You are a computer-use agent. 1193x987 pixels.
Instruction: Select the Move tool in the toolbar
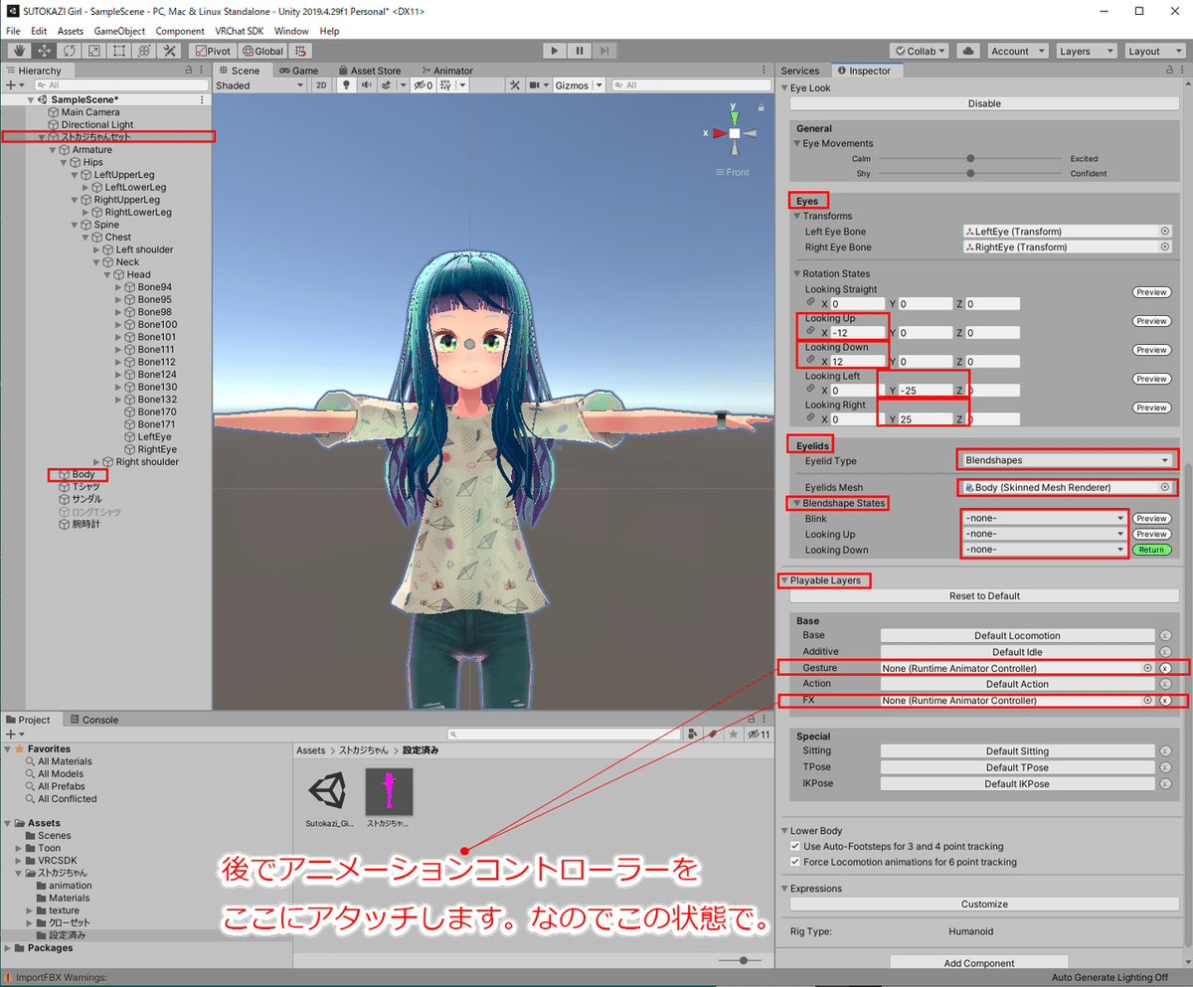(x=45, y=51)
